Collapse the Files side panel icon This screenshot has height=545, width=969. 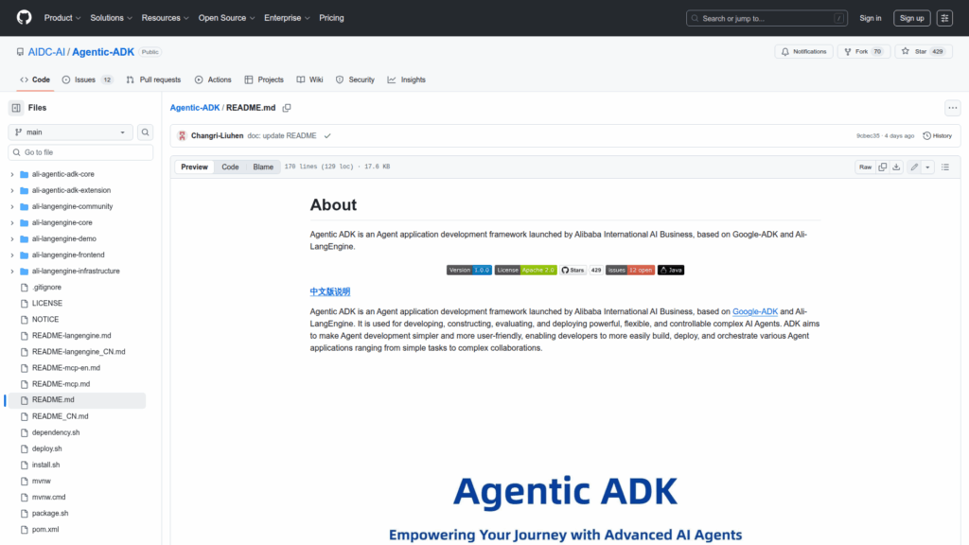(16, 108)
